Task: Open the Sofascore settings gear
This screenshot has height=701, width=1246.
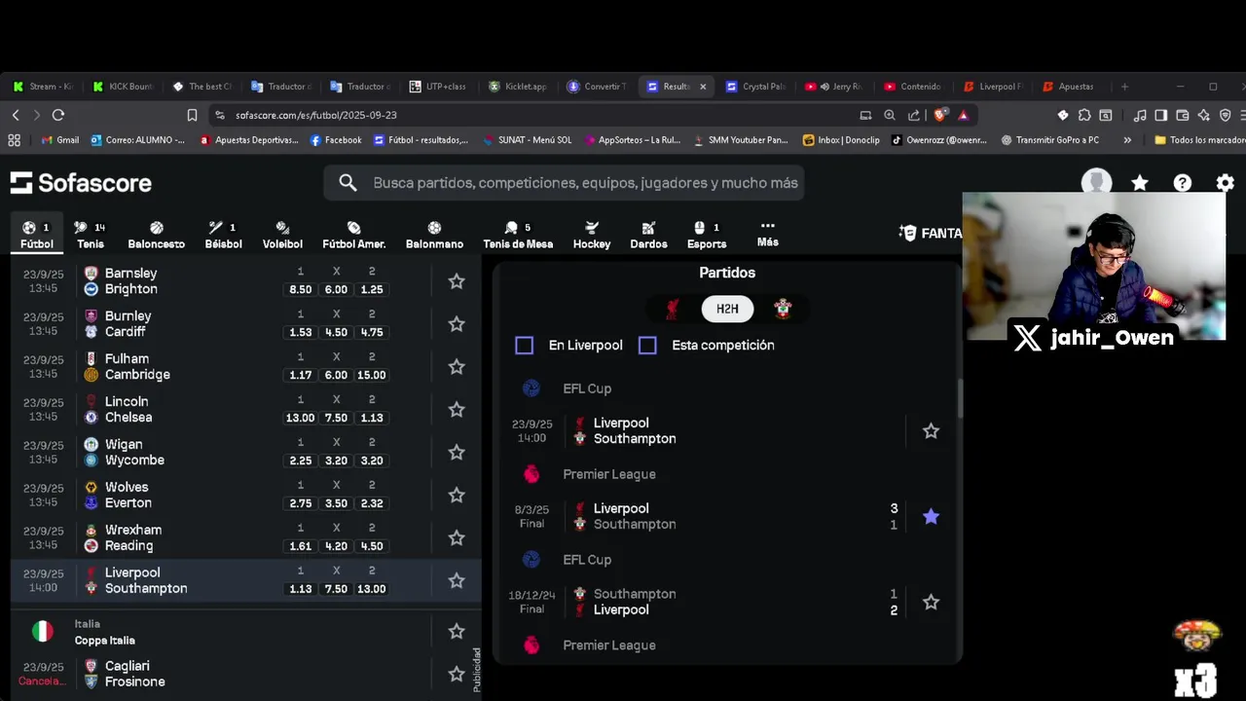Action: click(x=1226, y=183)
